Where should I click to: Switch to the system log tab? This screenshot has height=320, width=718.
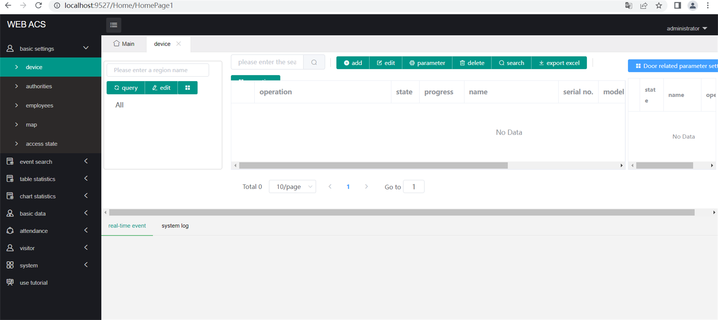pyautogui.click(x=175, y=226)
